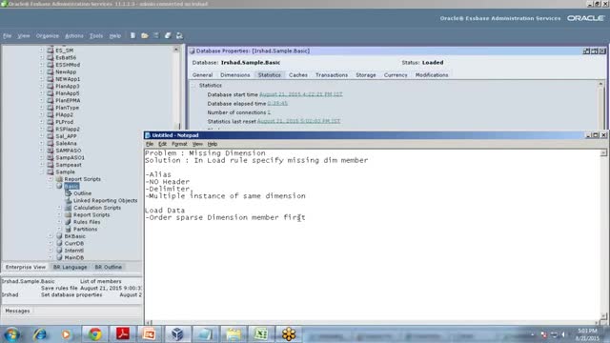610x343 pixels.
Task: Expand the Rules Files node
Action: coord(59,222)
